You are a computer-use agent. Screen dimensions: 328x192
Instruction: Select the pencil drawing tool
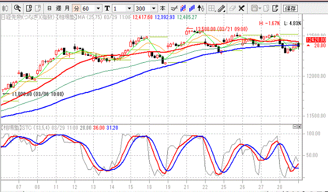221,9
